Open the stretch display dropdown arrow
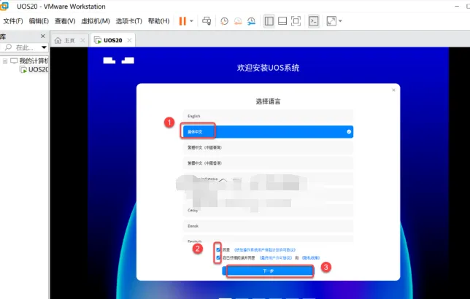Screen dimensions: 470x299 [x=340, y=21]
